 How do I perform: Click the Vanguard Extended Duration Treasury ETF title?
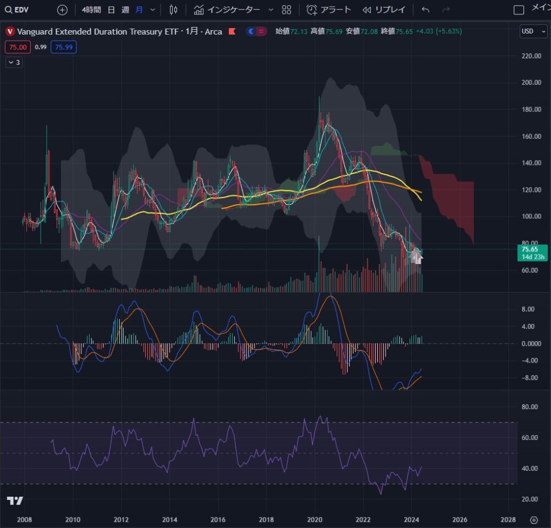coord(98,32)
